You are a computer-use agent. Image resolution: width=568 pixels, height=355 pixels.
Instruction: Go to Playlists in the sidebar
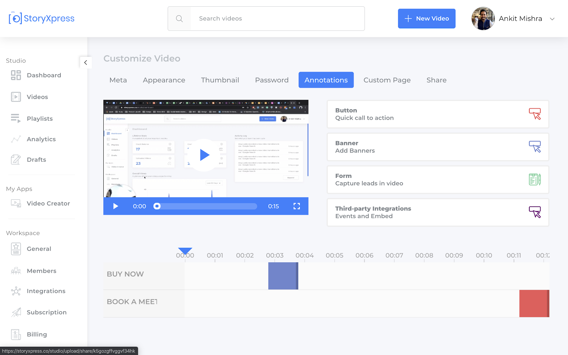[40, 119]
